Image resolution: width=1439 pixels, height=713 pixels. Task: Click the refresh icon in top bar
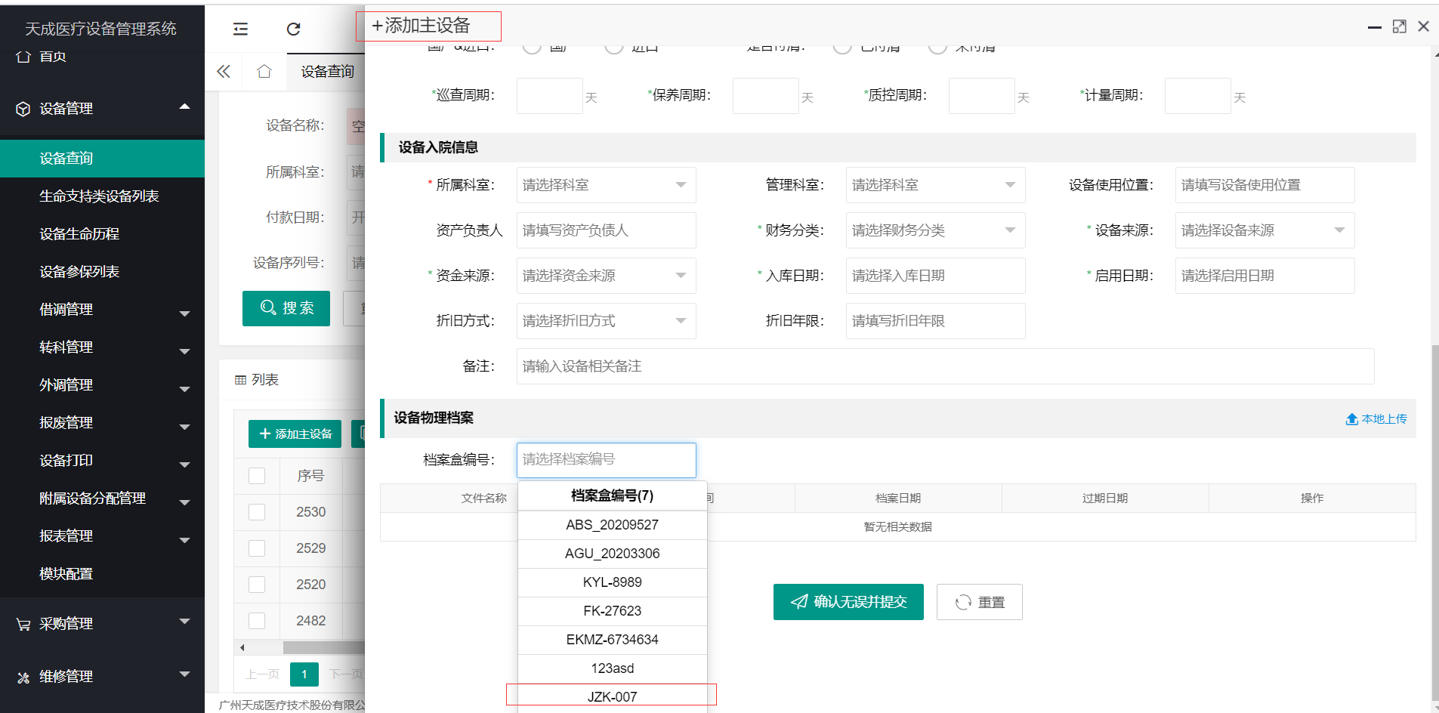pyautogui.click(x=294, y=29)
